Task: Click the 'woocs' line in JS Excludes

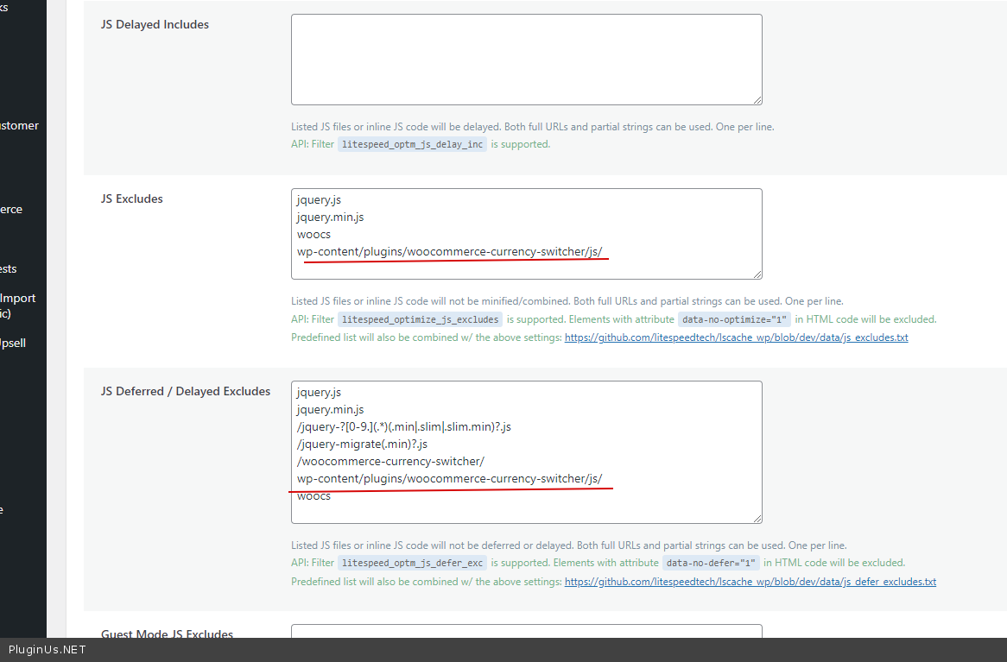Action: [x=313, y=235]
